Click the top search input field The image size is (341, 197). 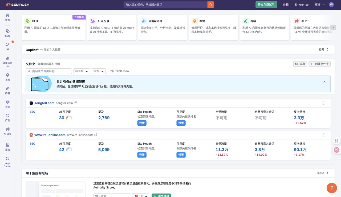[165, 5]
